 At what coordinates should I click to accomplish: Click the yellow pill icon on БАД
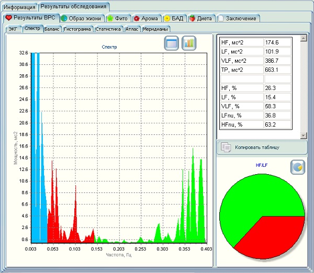pos(167,18)
